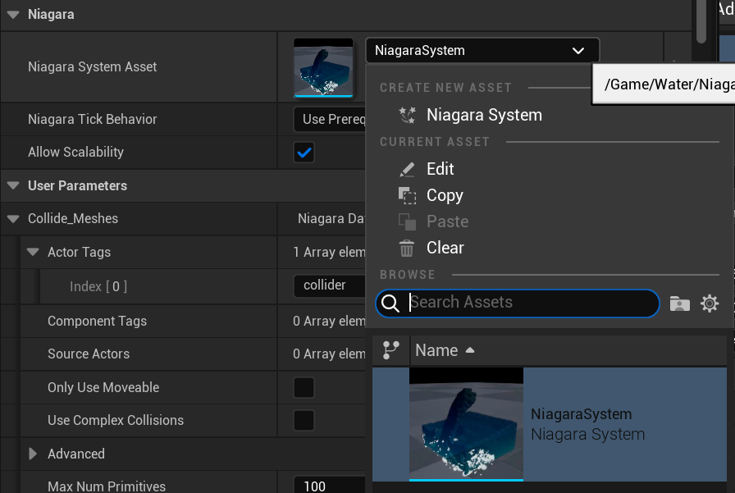
Task: Click the Niagara Tick Behavior label
Action: click(x=93, y=119)
